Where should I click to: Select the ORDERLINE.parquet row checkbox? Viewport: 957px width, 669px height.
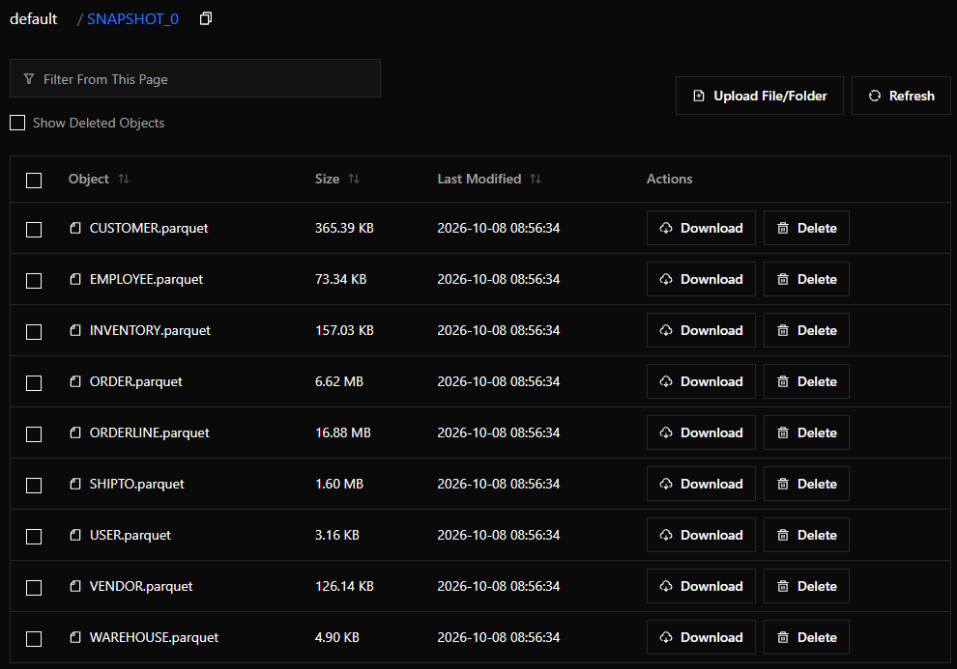(34, 434)
